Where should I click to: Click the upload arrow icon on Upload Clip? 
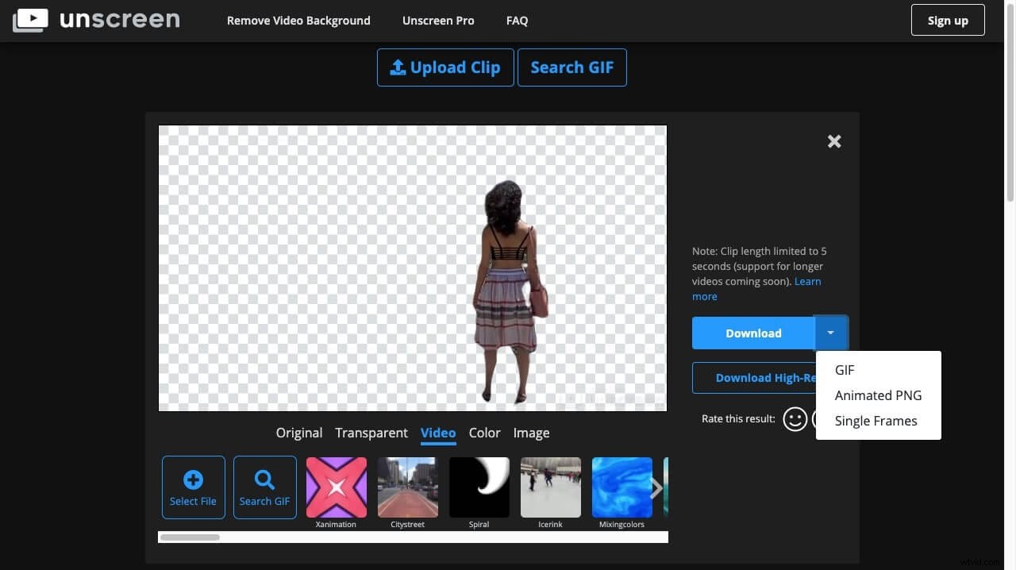pos(398,67)
